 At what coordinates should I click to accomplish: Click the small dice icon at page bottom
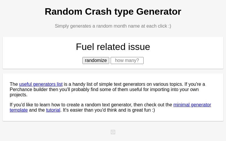pyautogui.click(x=113, y=132)
